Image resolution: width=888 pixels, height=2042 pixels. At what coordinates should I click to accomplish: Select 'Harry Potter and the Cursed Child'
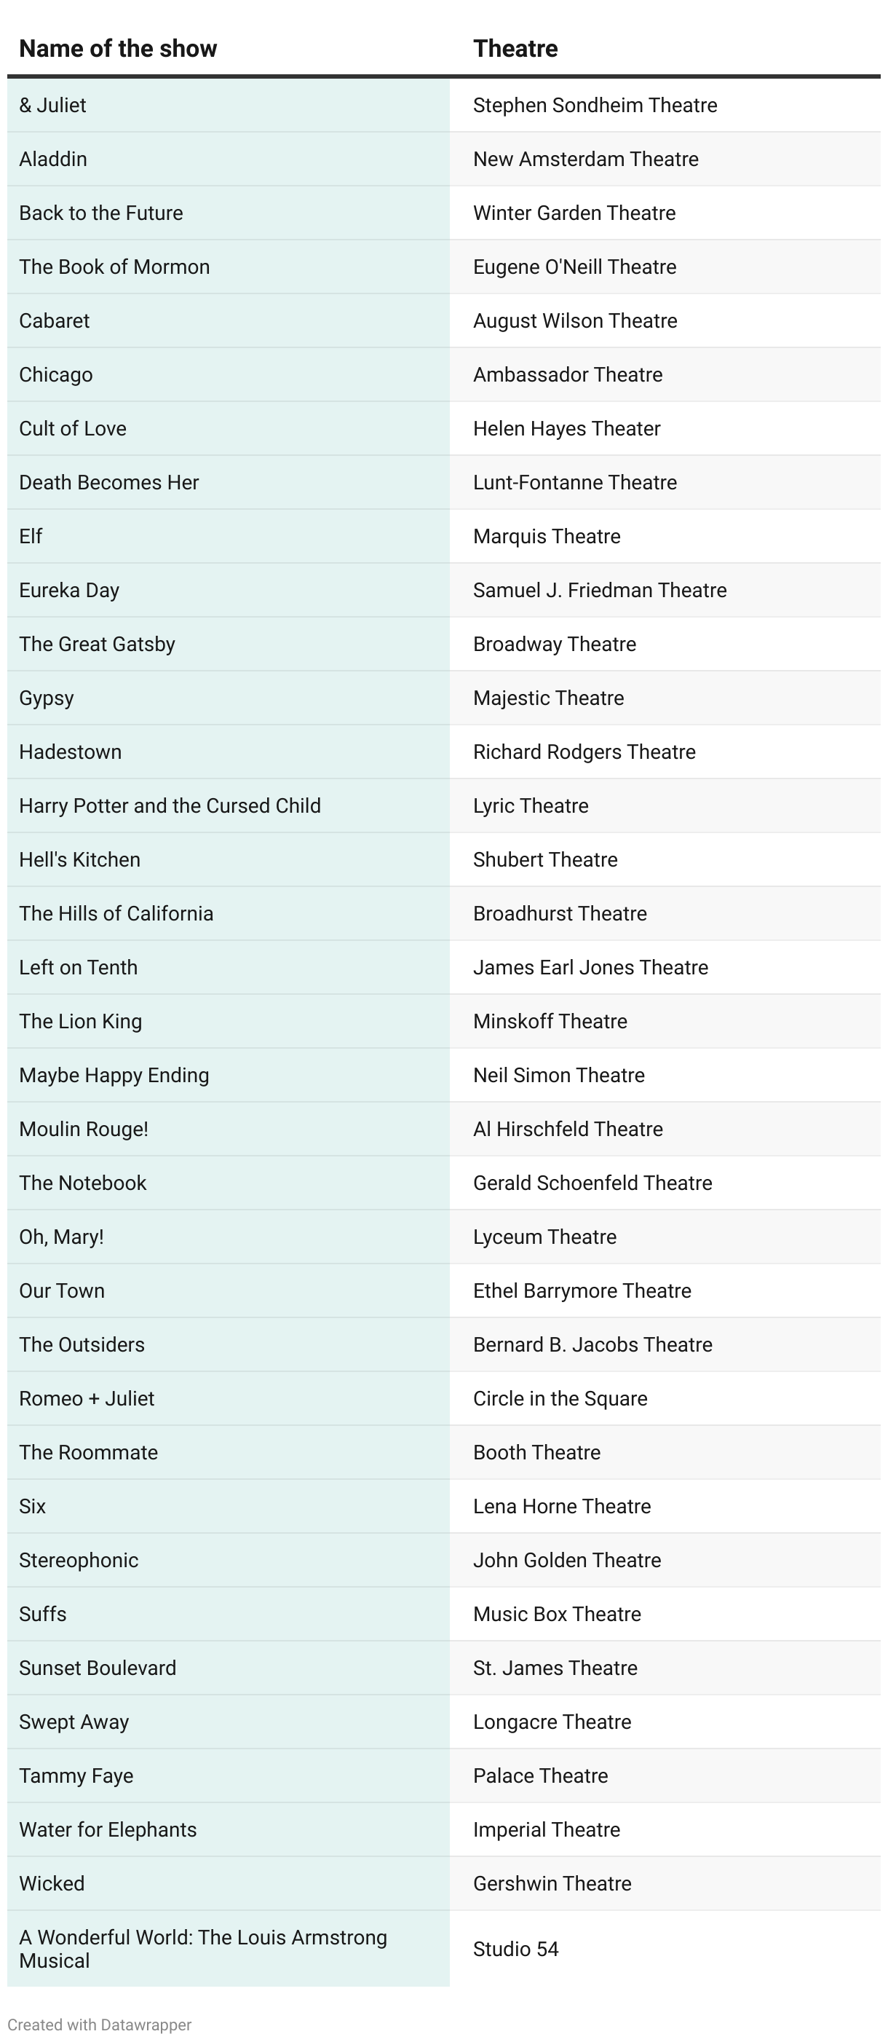click(x=170, y=806)
